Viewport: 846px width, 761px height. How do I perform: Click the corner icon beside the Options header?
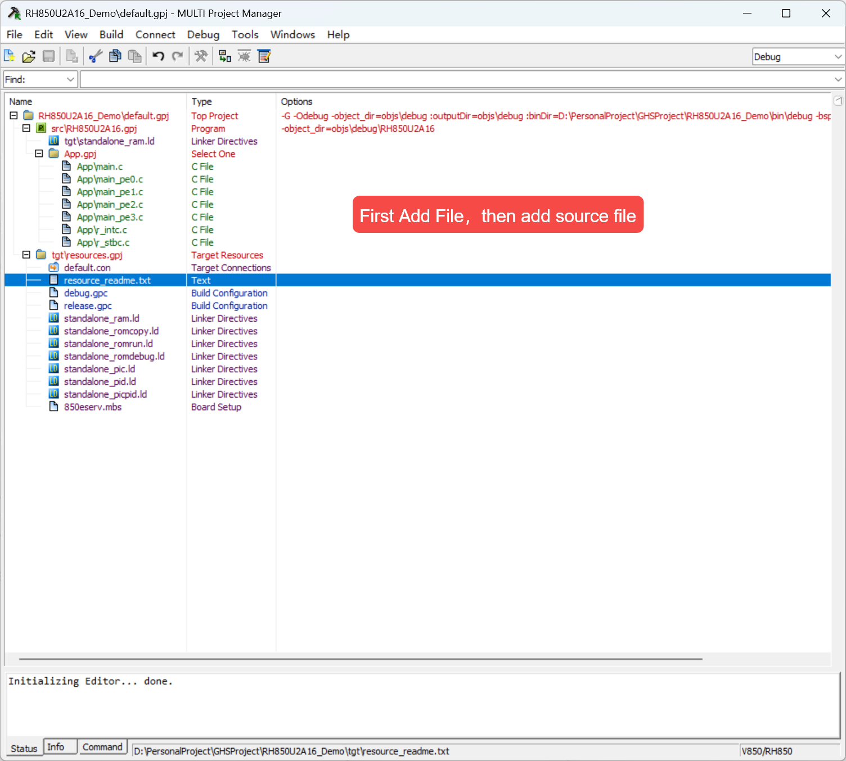click(838, 101)
